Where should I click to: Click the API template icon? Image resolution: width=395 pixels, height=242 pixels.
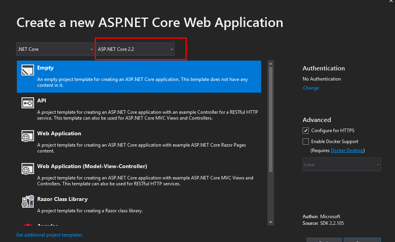(x=28, y=103)
